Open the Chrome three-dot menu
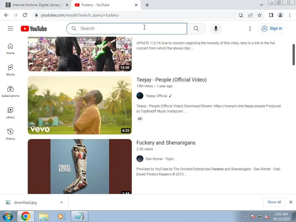Screen dimensions: 296x222 pyautogui.click(x=290, y=15)
